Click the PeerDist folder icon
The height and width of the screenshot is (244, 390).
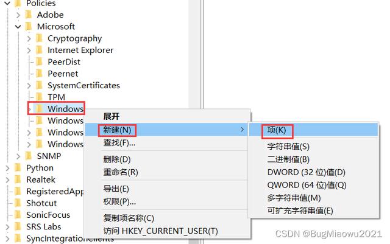[39, 62]
